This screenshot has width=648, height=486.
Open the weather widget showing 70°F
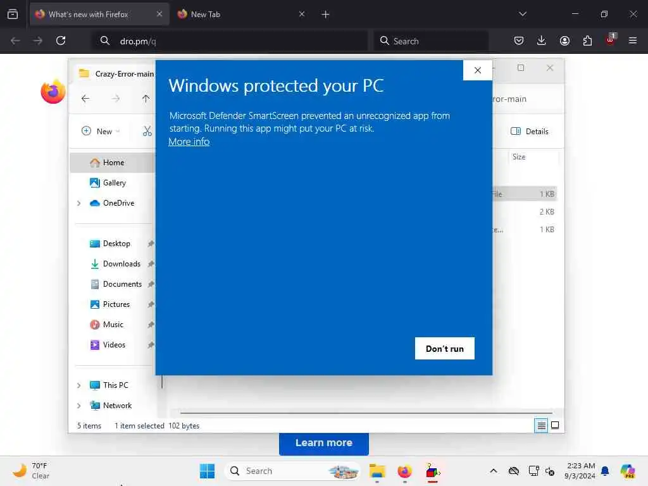click(31, 471)
